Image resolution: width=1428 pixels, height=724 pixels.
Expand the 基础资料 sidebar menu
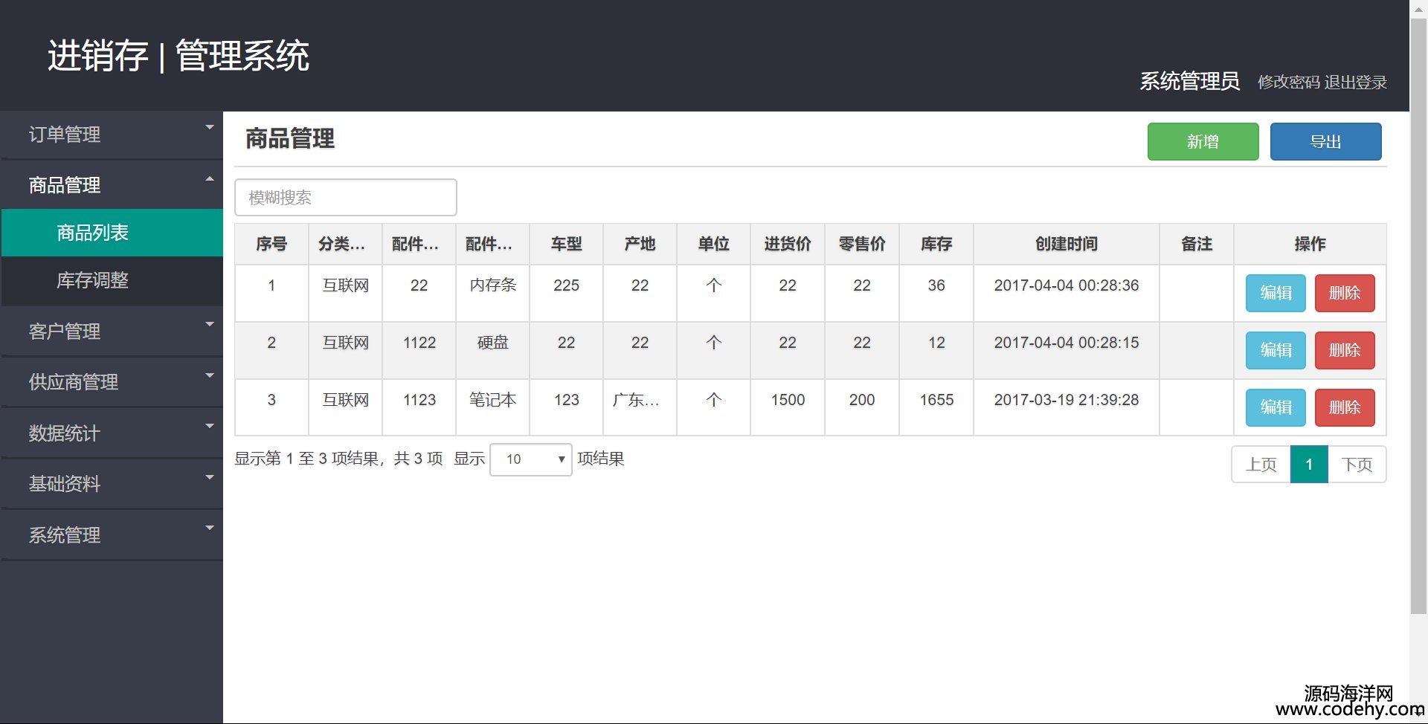point(112,484)
